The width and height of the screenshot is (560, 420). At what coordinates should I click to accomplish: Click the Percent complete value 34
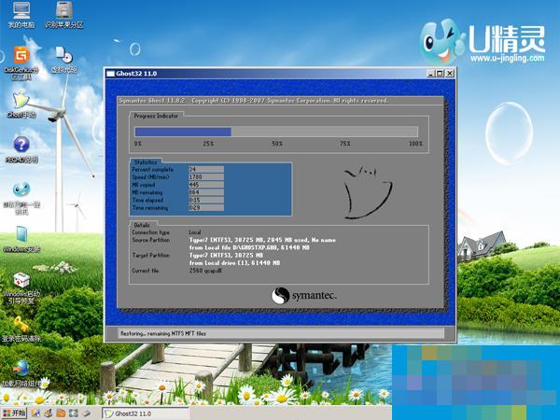pyautogui.click(x=206, y=169)
